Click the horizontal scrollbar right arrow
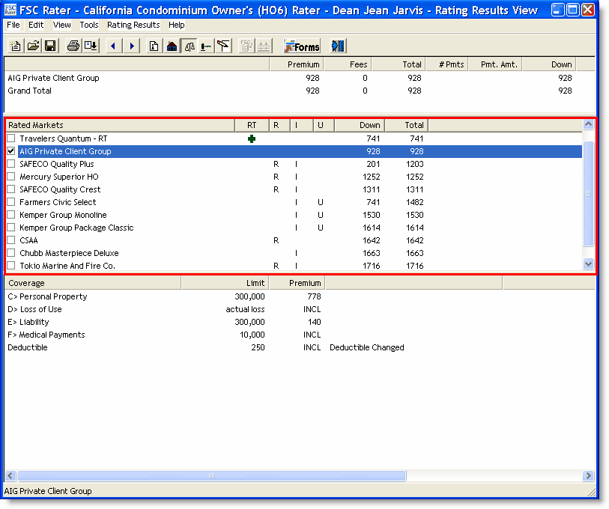This screenshot has height=509, width=609. coord(589,475)
